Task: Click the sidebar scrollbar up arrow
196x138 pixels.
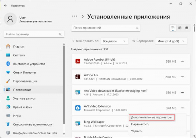Action: [x=64, y=44]
